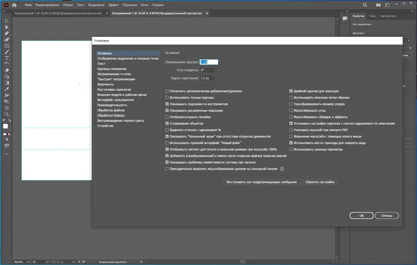Click the last artboard arrow in status bar
The height and width of the screenshot is (265, 417).
[84, 262]
